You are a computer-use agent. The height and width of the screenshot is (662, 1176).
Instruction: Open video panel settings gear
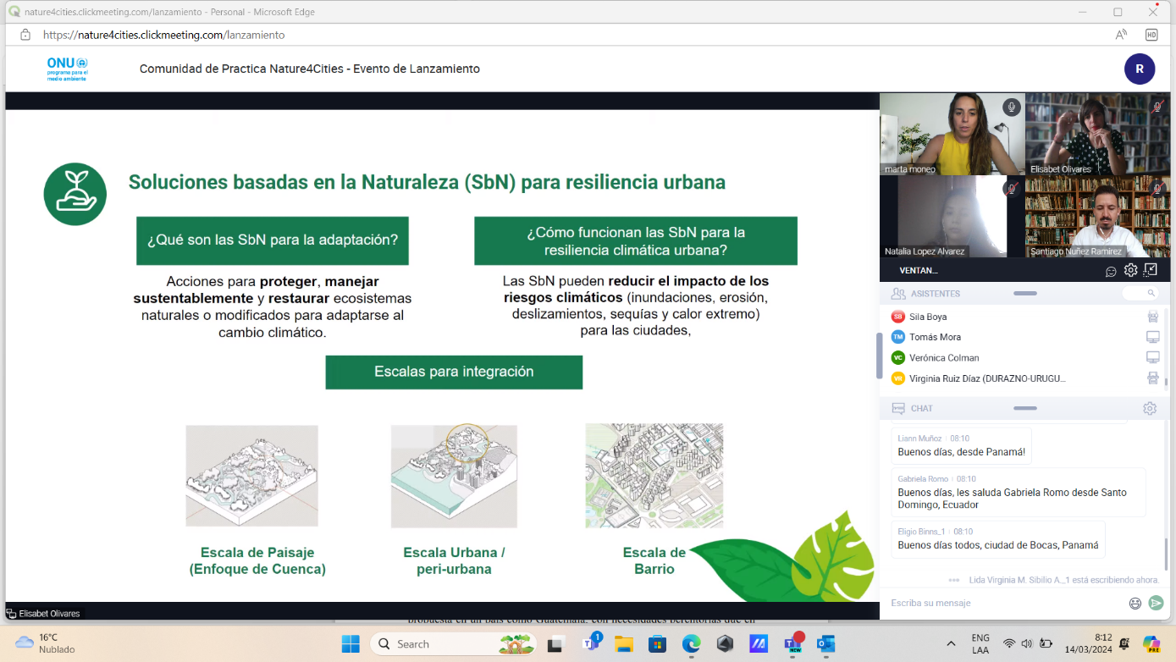[x=1130, y=271]
